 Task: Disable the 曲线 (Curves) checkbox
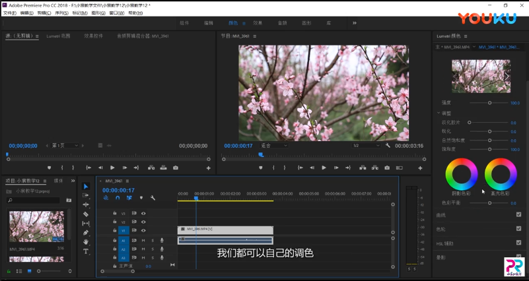[x=518, y=214]
